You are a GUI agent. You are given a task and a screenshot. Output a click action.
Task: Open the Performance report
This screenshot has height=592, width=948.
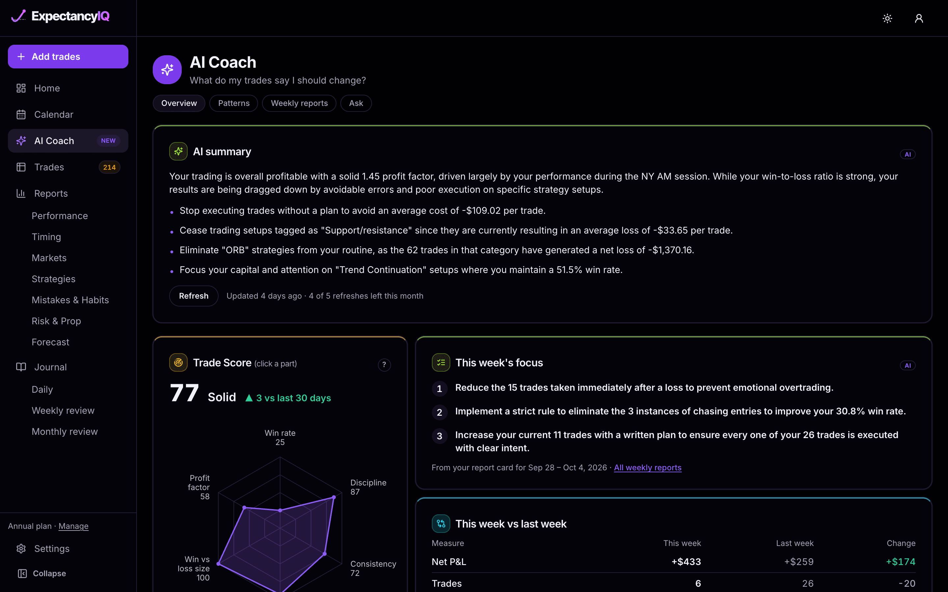[x=60, y=216]
